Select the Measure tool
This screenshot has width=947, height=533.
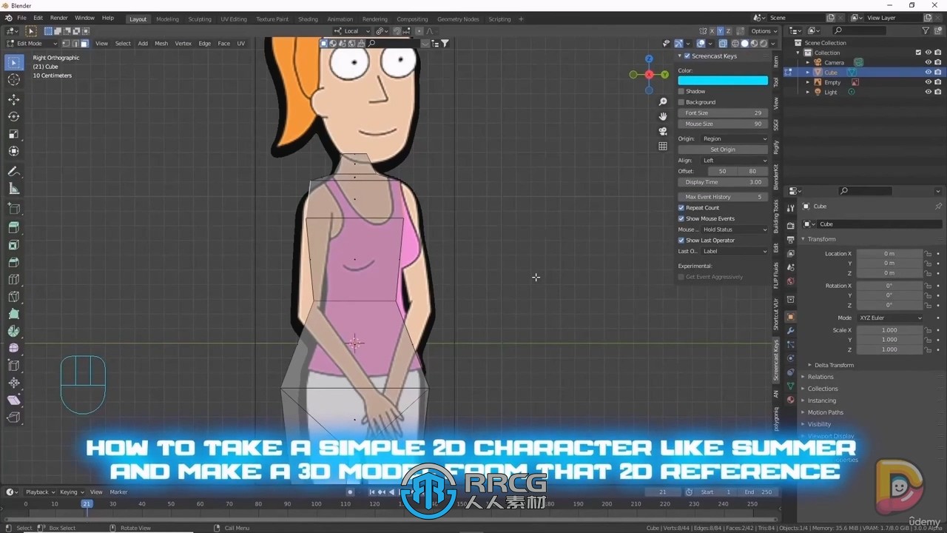point(13,189)
